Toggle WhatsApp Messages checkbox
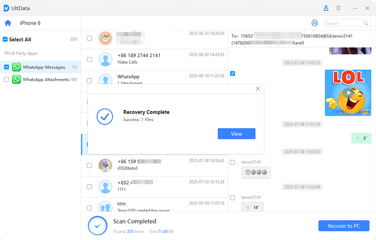This screenshot has width=376, height=240. click(x=7, y=67)
